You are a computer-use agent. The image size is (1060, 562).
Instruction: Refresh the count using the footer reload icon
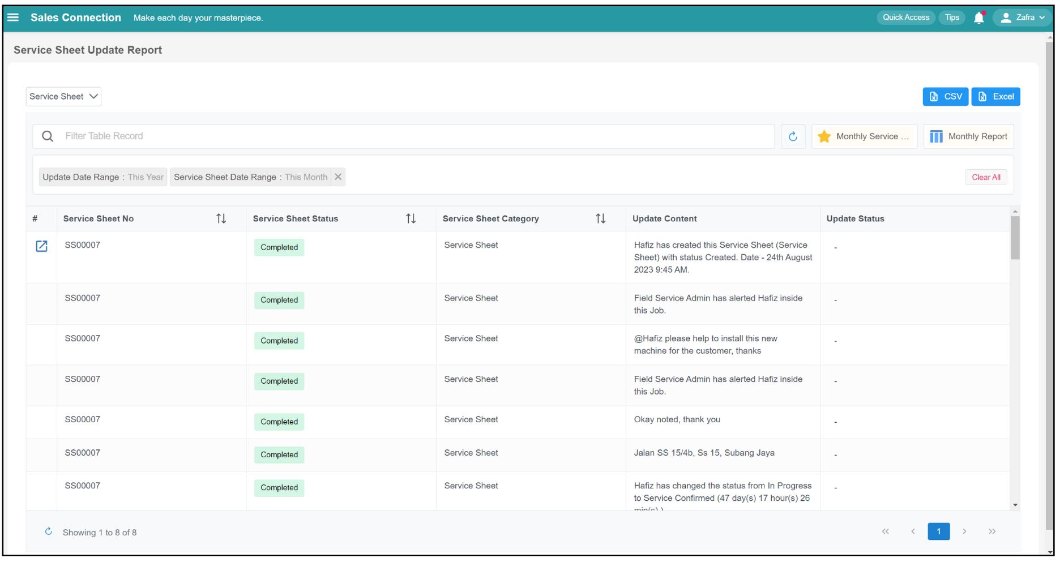point(49,531)
